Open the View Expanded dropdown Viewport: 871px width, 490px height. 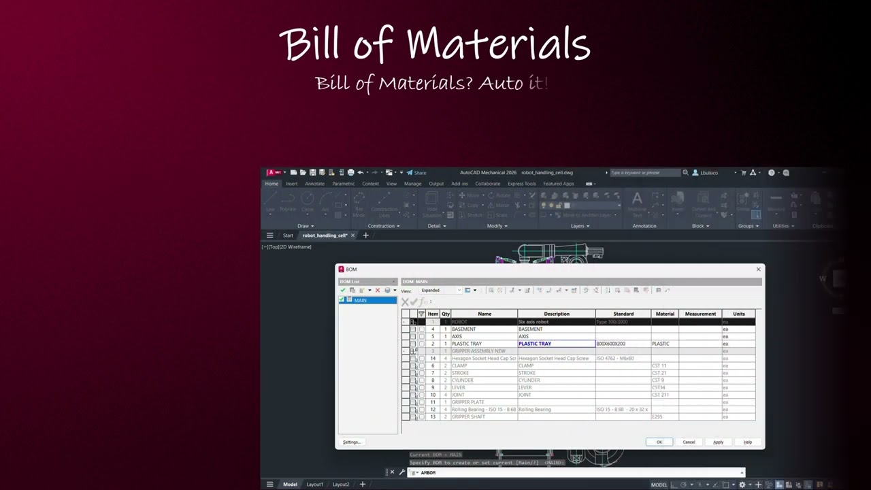click(x=441, y=291)
